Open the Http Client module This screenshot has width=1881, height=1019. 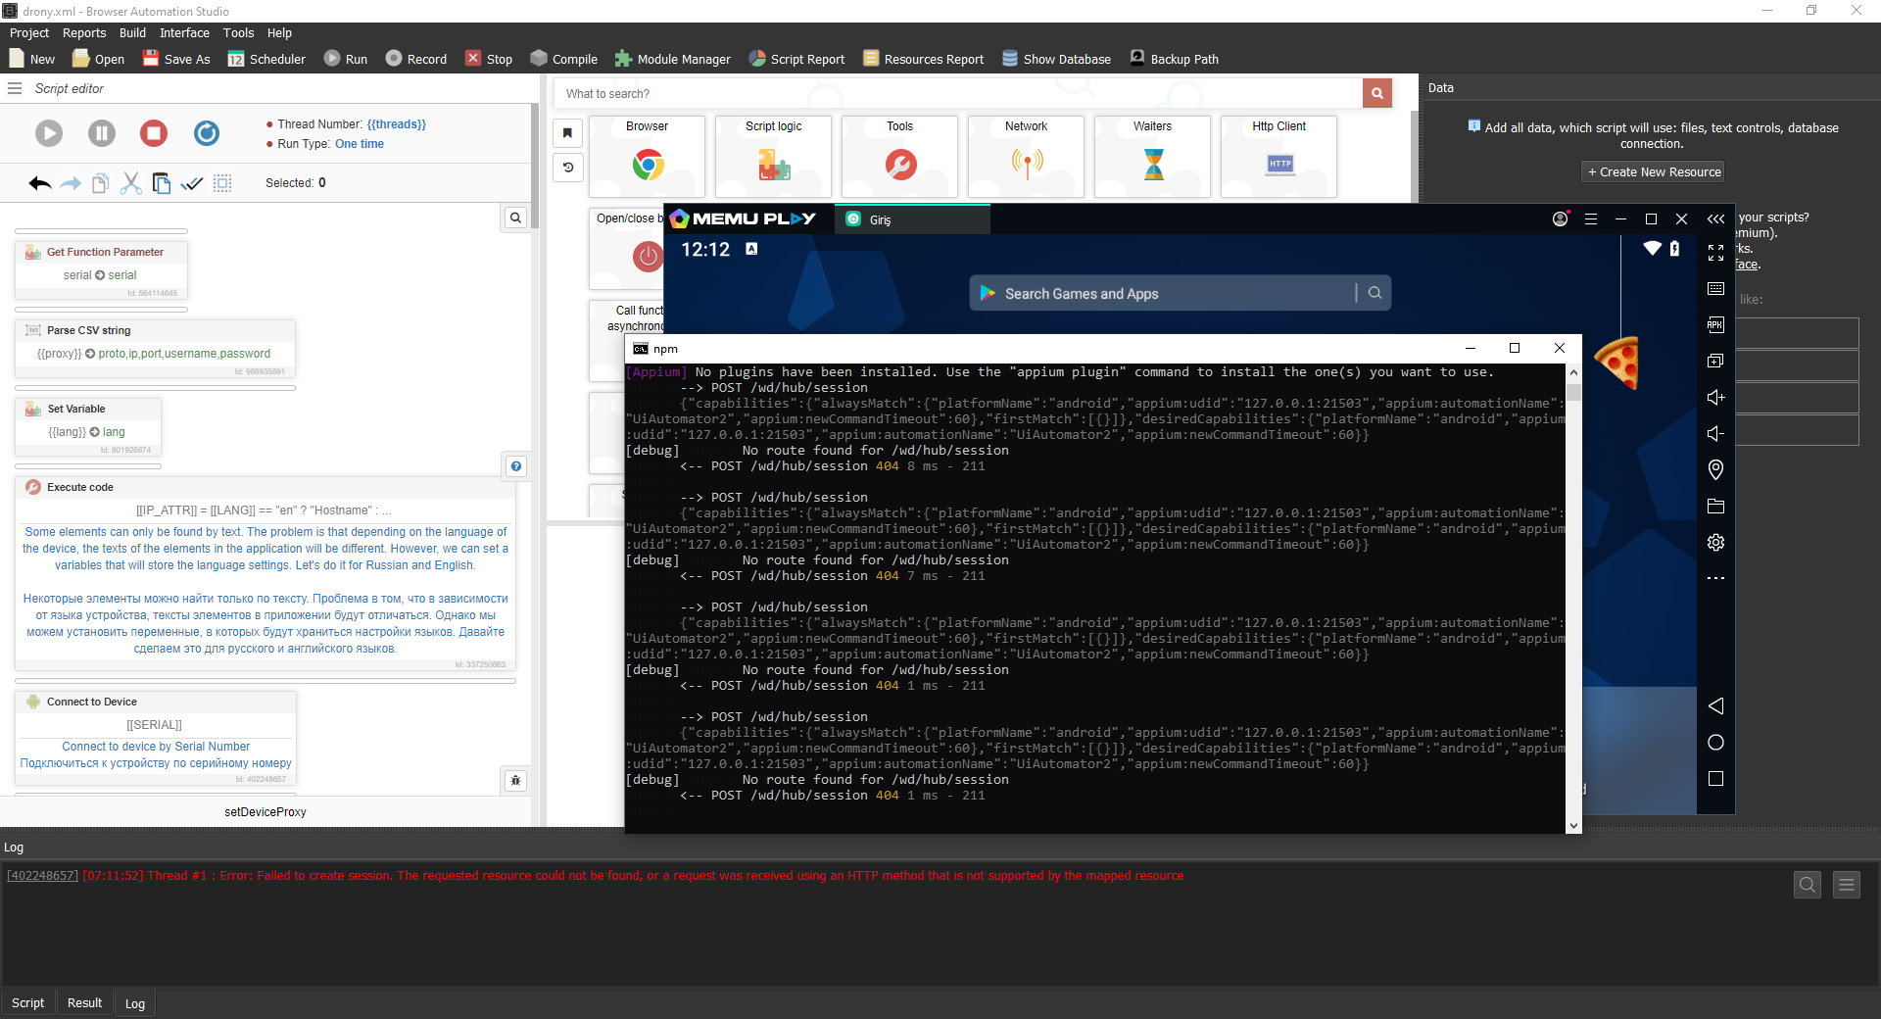(1279, 156)
